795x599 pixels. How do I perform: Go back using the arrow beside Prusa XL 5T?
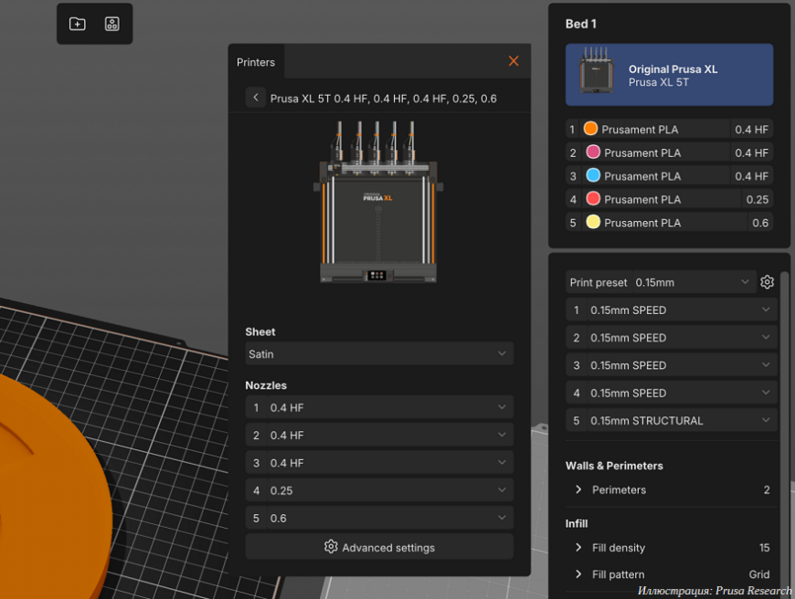point(256,98)
